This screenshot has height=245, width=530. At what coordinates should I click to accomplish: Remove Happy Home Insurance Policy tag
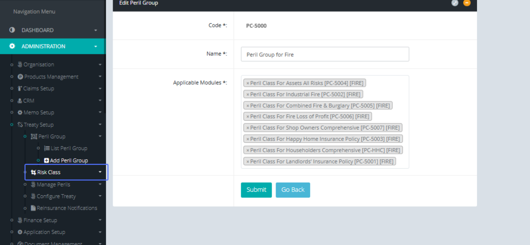(248, 139)
